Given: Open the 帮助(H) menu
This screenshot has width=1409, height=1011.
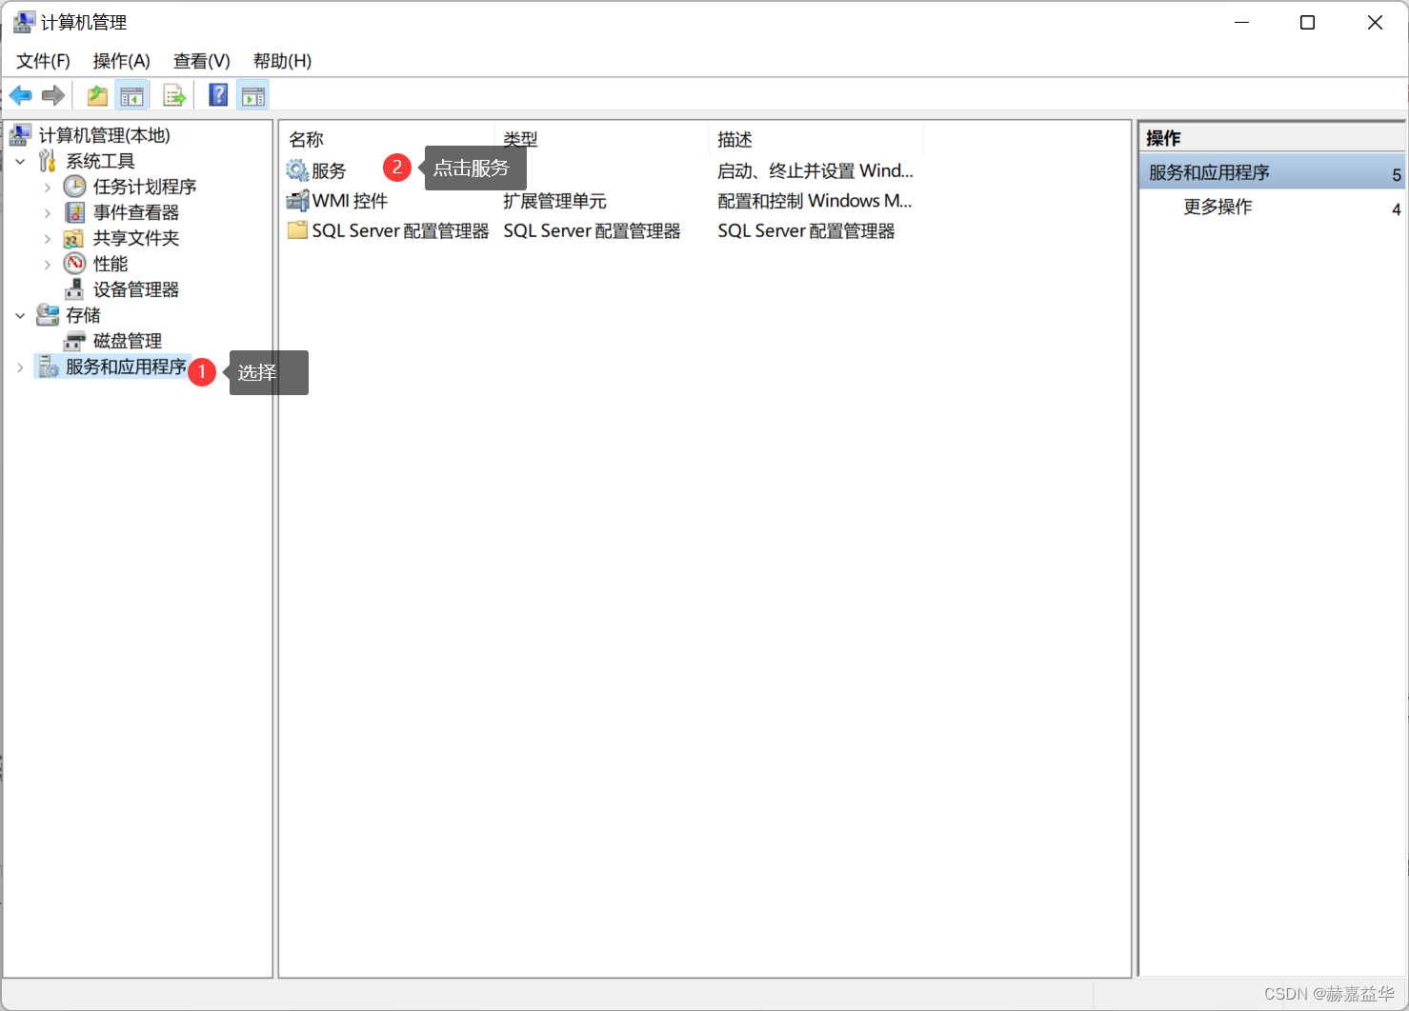Looking at the screenshot, I should [x=282, y=61].
